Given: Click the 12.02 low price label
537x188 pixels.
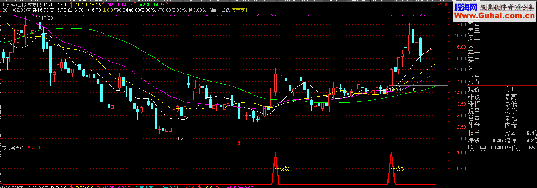Looking at the screenshot, I should click(x=177, y=139).
